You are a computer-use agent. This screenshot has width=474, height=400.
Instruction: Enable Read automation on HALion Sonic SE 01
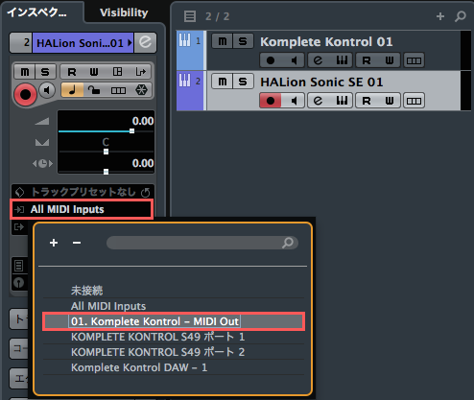pyautogui.click(x=367, y=101)
